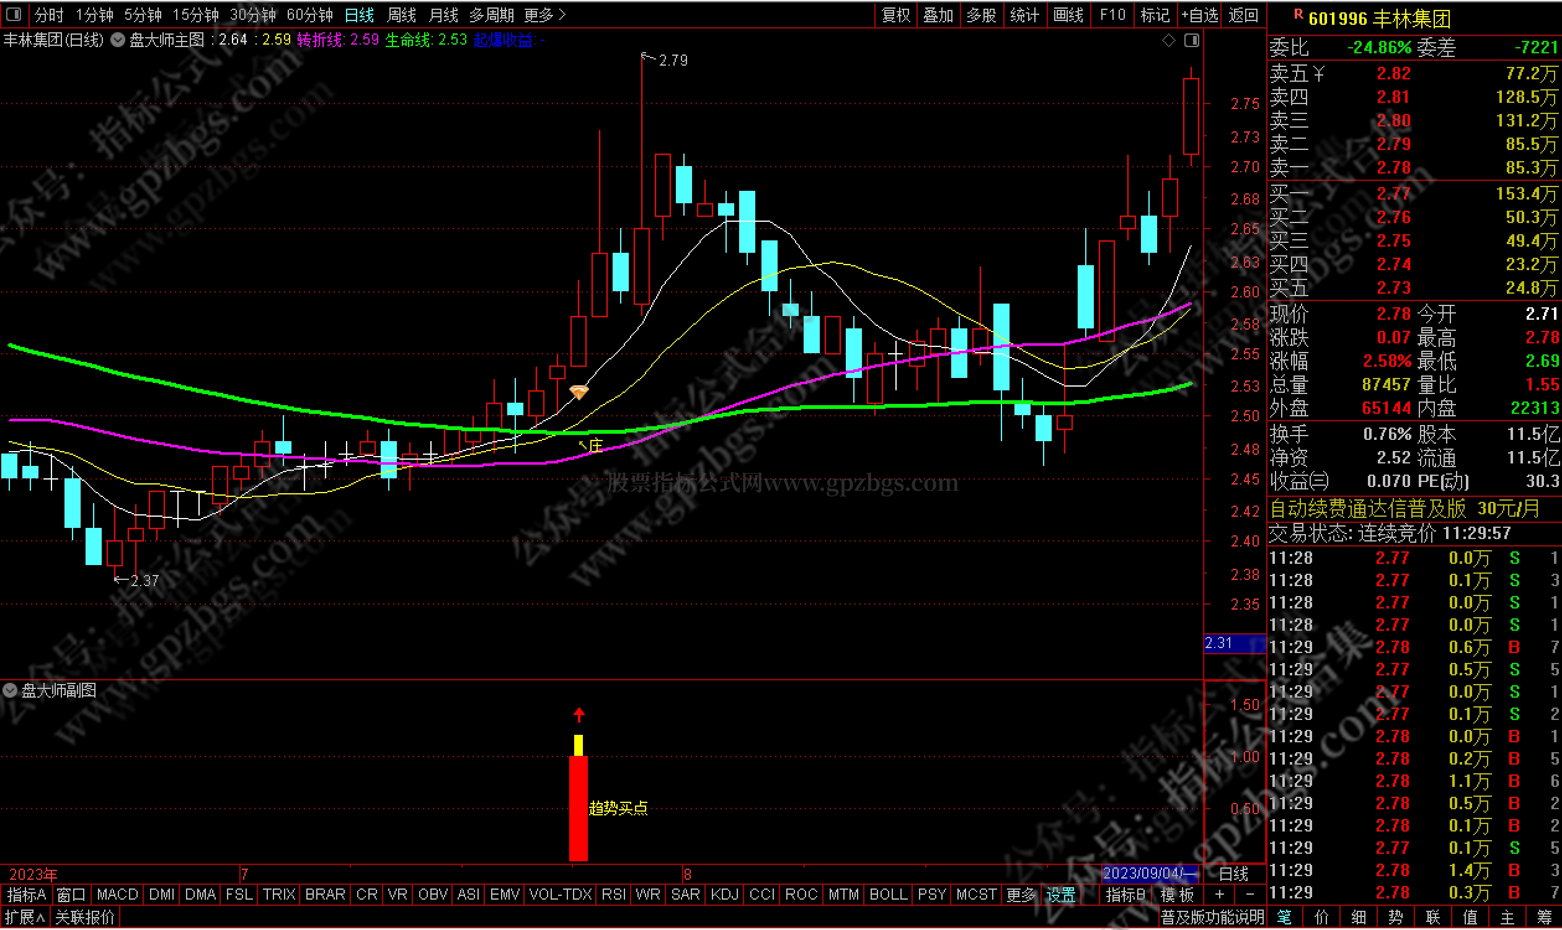
Task: Click the diamond icon above the chart
Action: click(1168, 41)
